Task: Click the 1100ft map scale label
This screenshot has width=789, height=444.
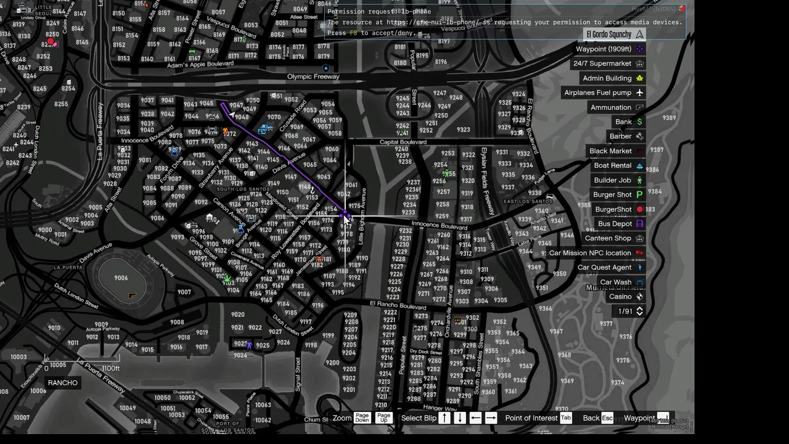Action: pos(111,369)
